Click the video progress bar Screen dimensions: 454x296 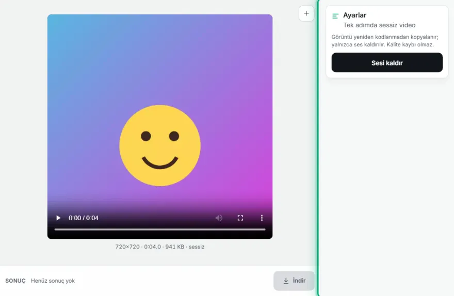(x=160, y=229)
